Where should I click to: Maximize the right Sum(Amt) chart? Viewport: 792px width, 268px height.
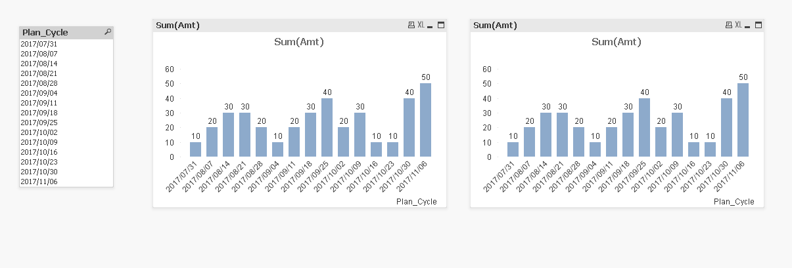(758, 25)
